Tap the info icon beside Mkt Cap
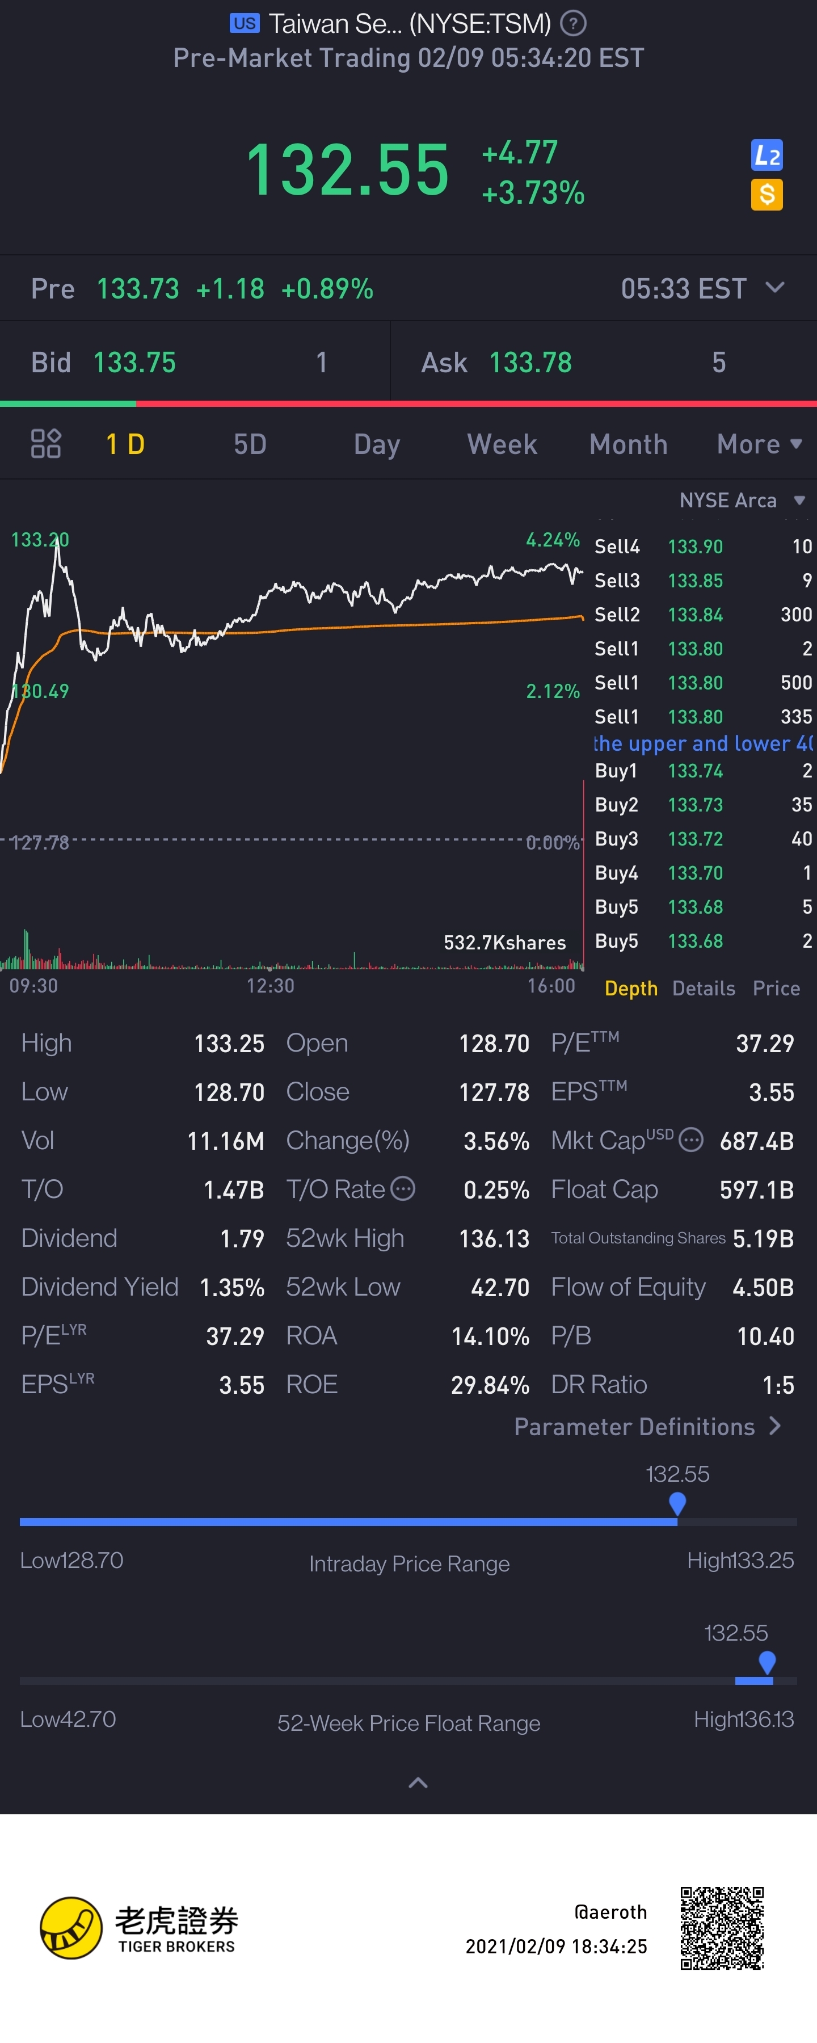 pyautogui.click(x=691, y=1141)
